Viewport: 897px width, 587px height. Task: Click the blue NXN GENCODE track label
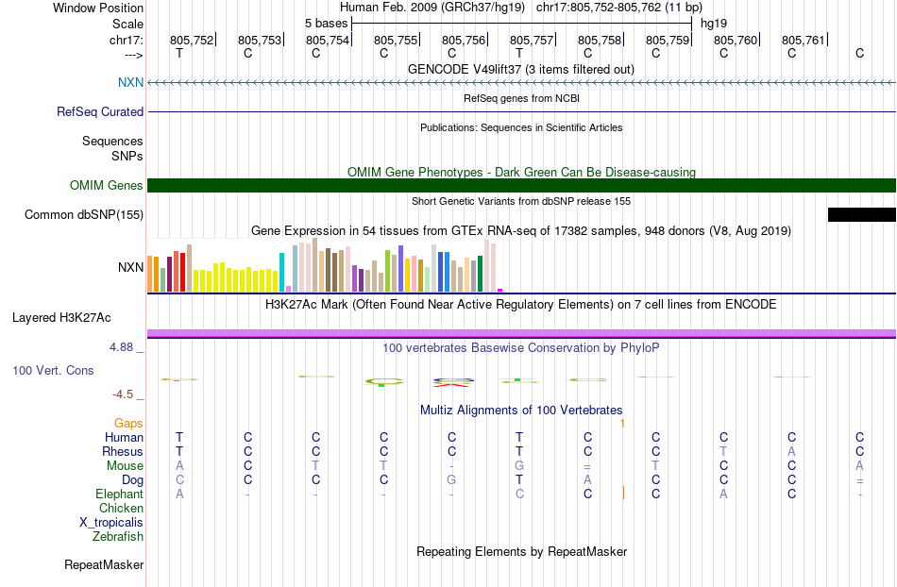130,82
